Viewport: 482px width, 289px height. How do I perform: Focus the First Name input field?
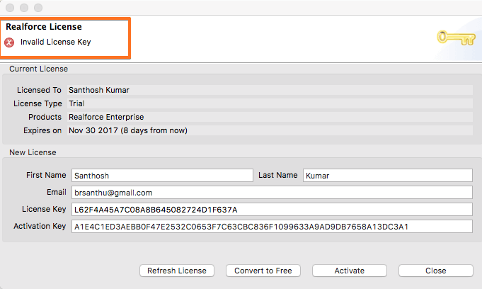click(162, 176)
